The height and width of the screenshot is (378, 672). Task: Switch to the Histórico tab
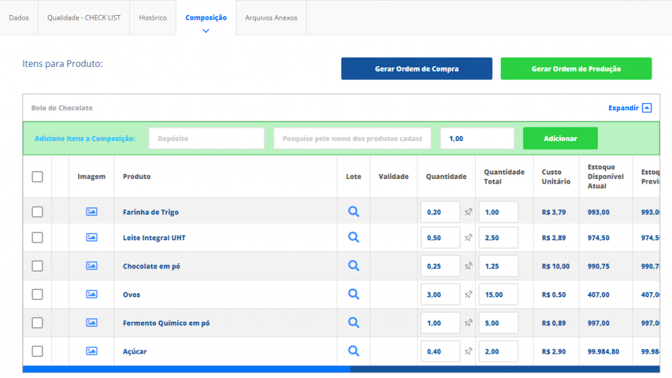152,18
